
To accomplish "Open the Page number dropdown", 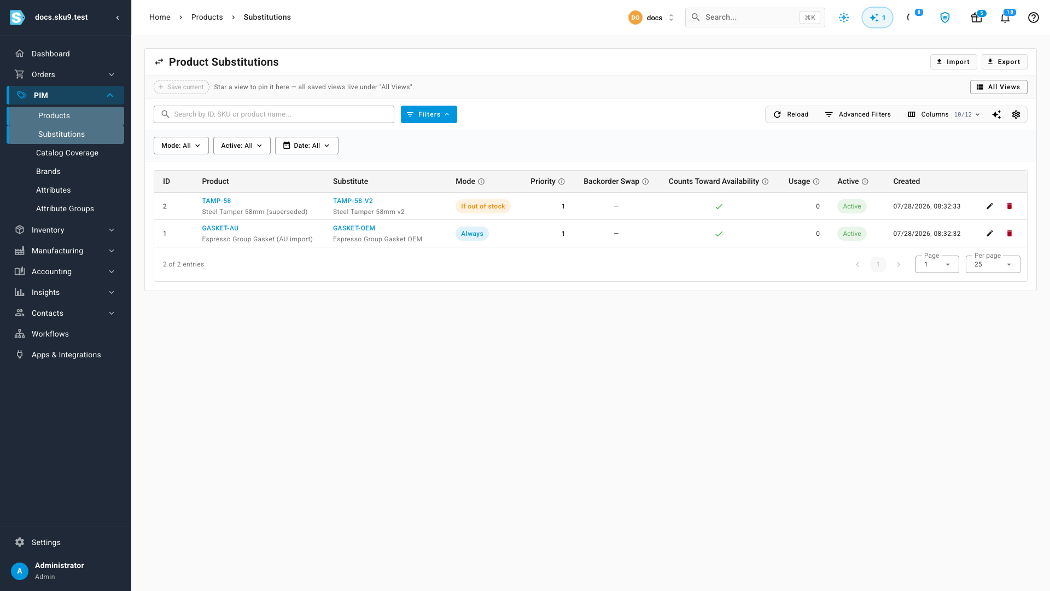I will pos(937,264).
